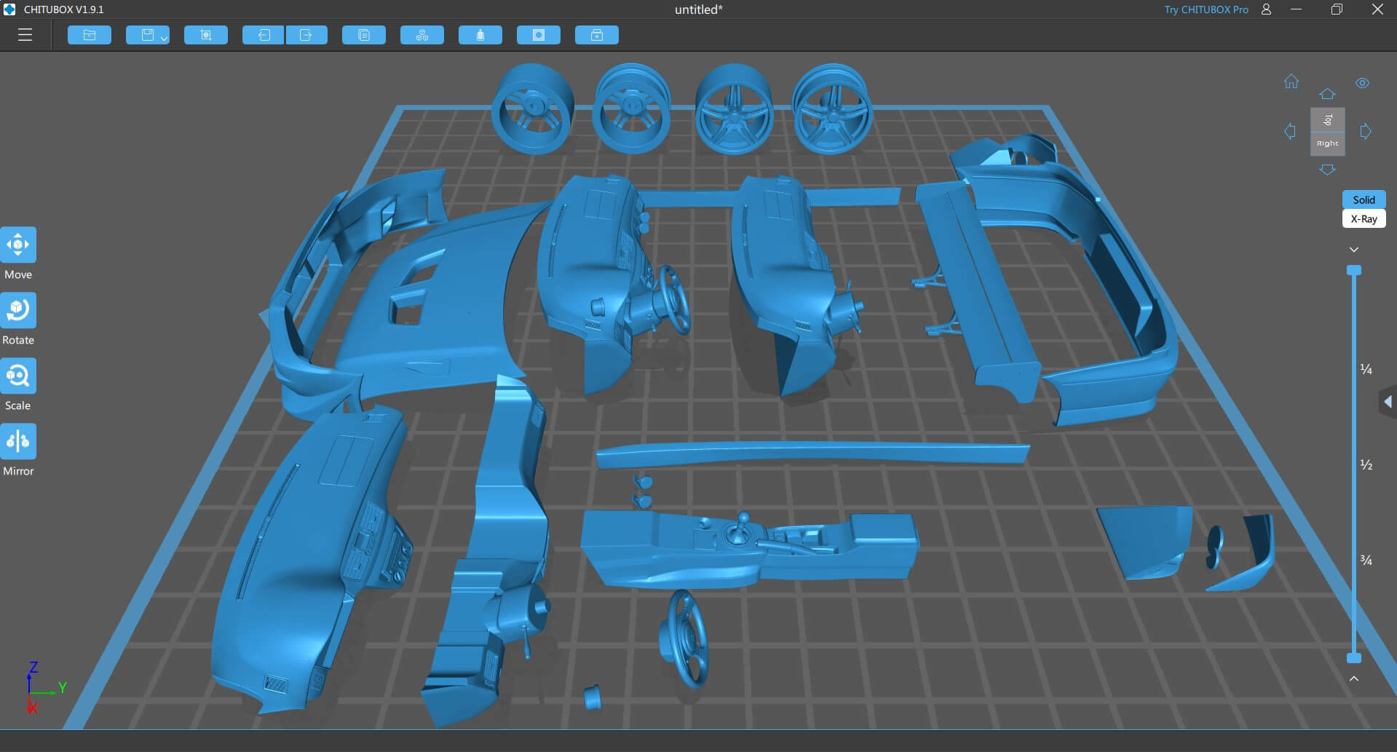Screen dimensions: 1397x752
Task: Reset view with the home icon
Action: pos(1291,82)
